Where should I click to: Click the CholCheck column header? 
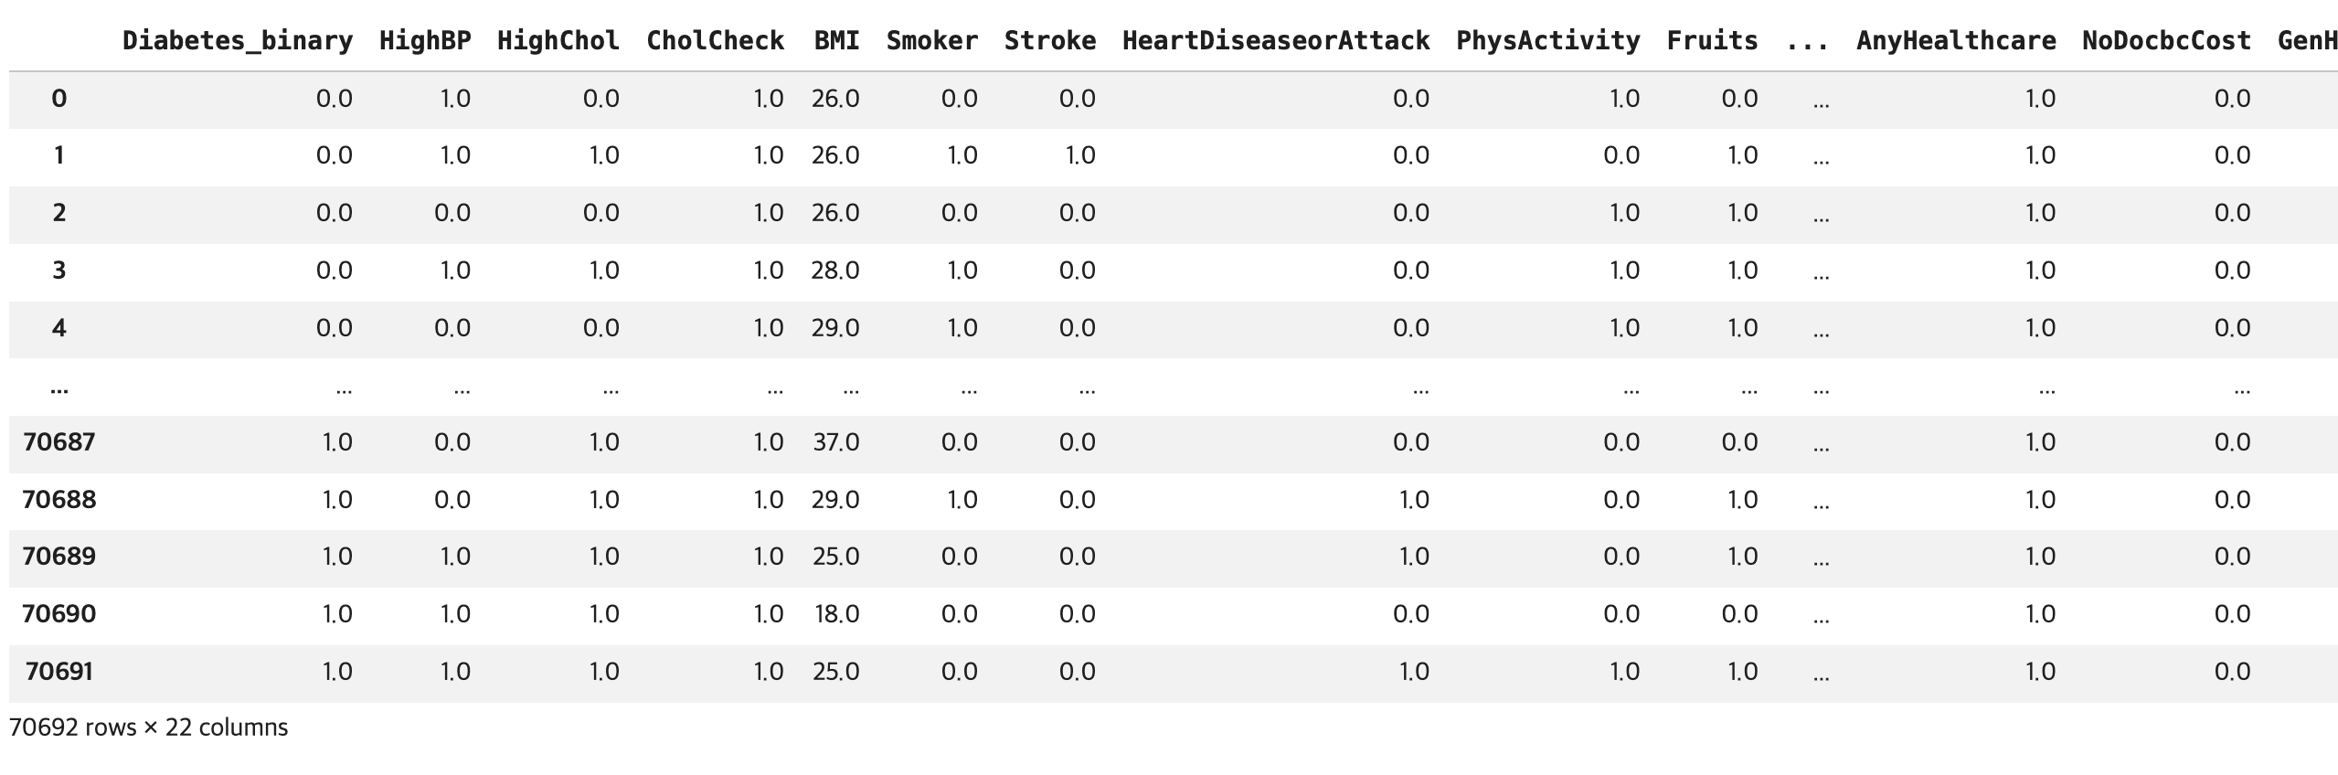tap(715, 41)
